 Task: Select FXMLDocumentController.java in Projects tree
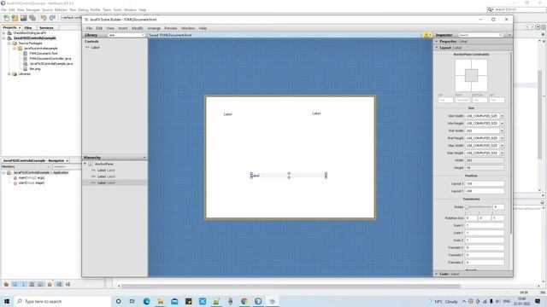(x=50, y=59)
